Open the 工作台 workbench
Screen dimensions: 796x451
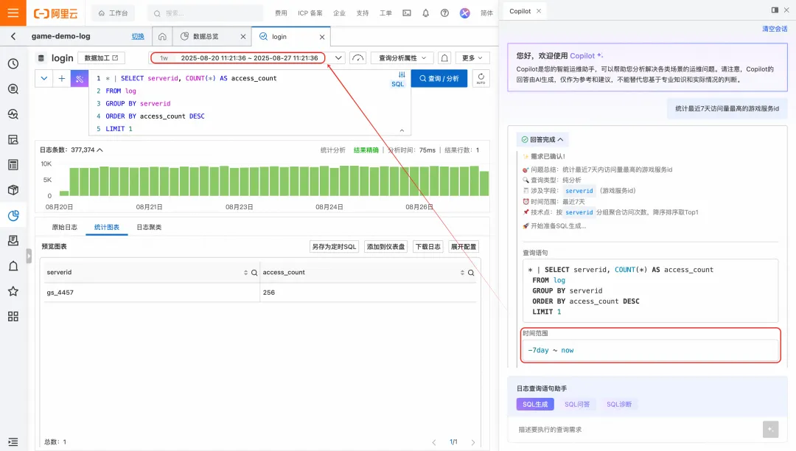pyautogui.click(x=114, y=13)
